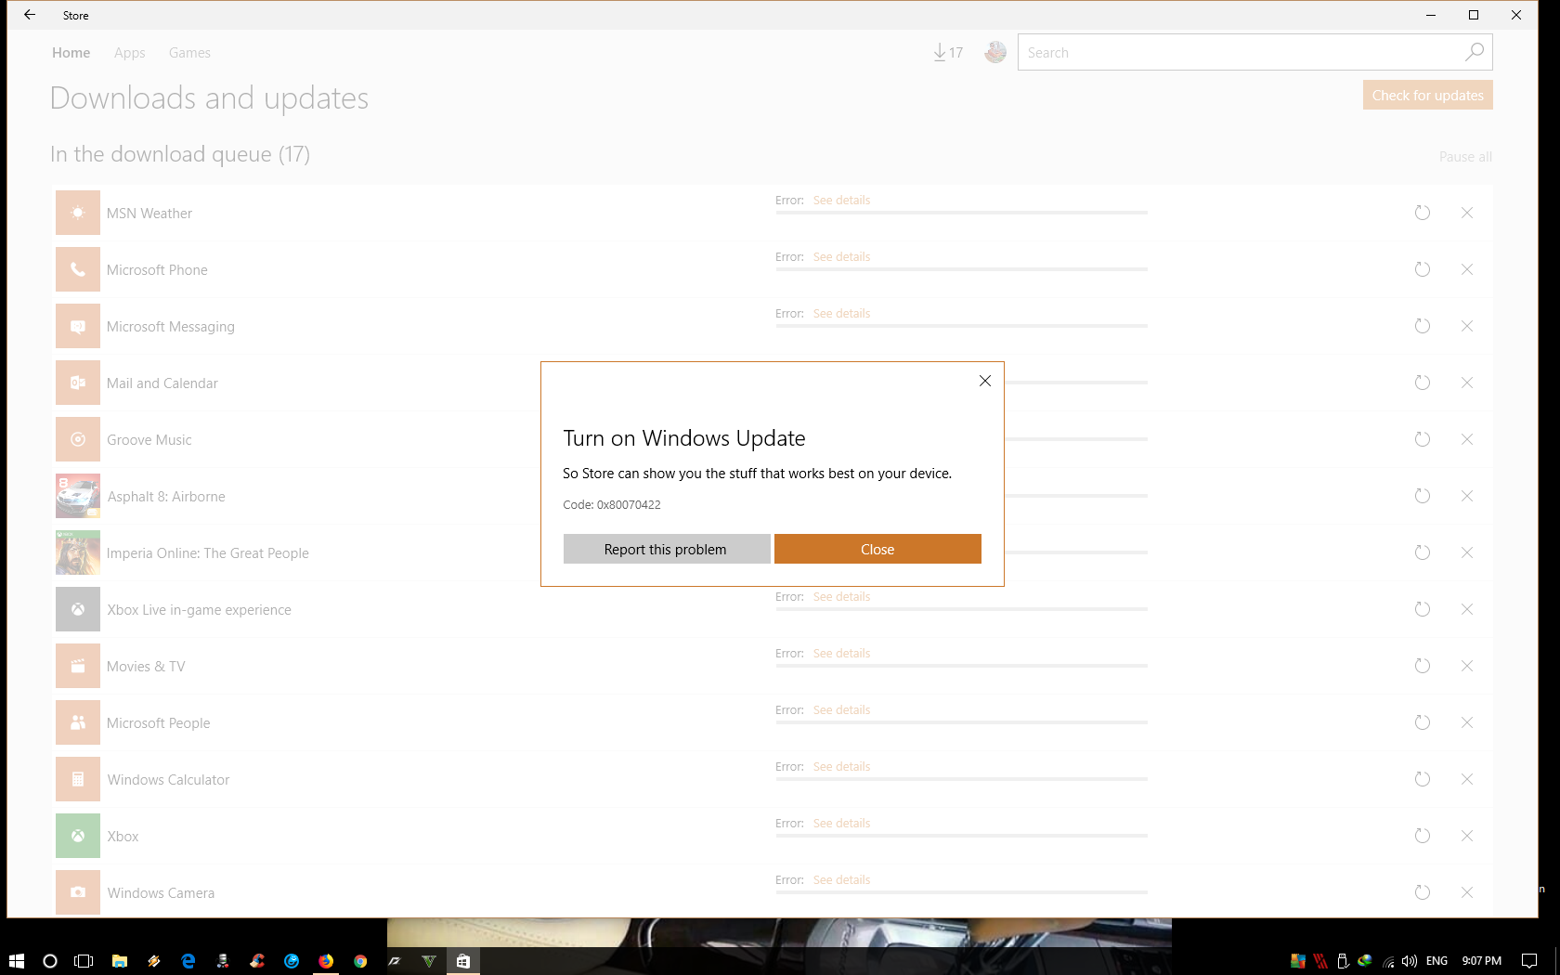Viewport: 1560px width, 975px height.
Task: Open Microsoft Phone app icon
Action: point(78,269)
